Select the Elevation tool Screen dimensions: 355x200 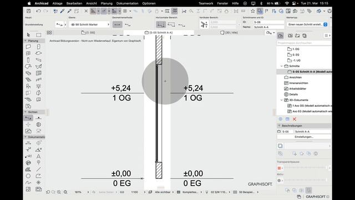pos(39,118)
